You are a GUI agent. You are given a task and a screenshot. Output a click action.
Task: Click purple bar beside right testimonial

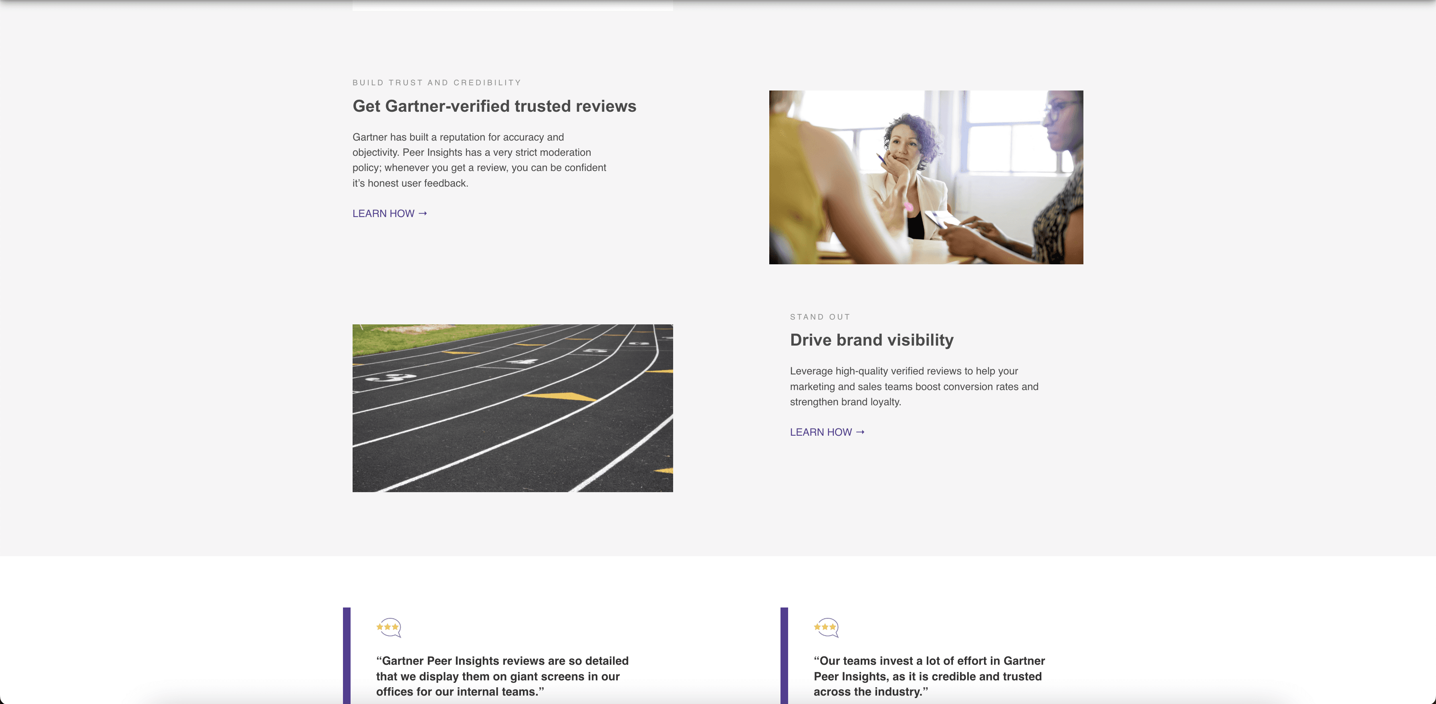click(x=785, y=654)
